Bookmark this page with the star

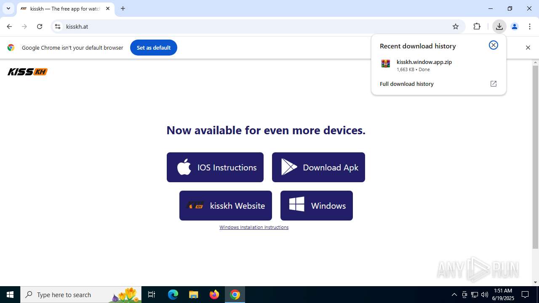(x=456, y=27)
